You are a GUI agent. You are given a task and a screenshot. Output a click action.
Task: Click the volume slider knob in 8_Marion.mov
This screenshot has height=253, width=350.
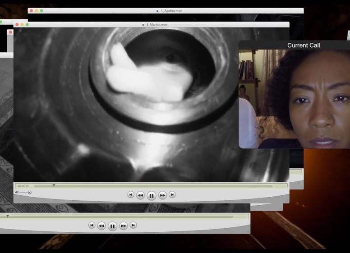pyautogui.click(x=30, y=192)
